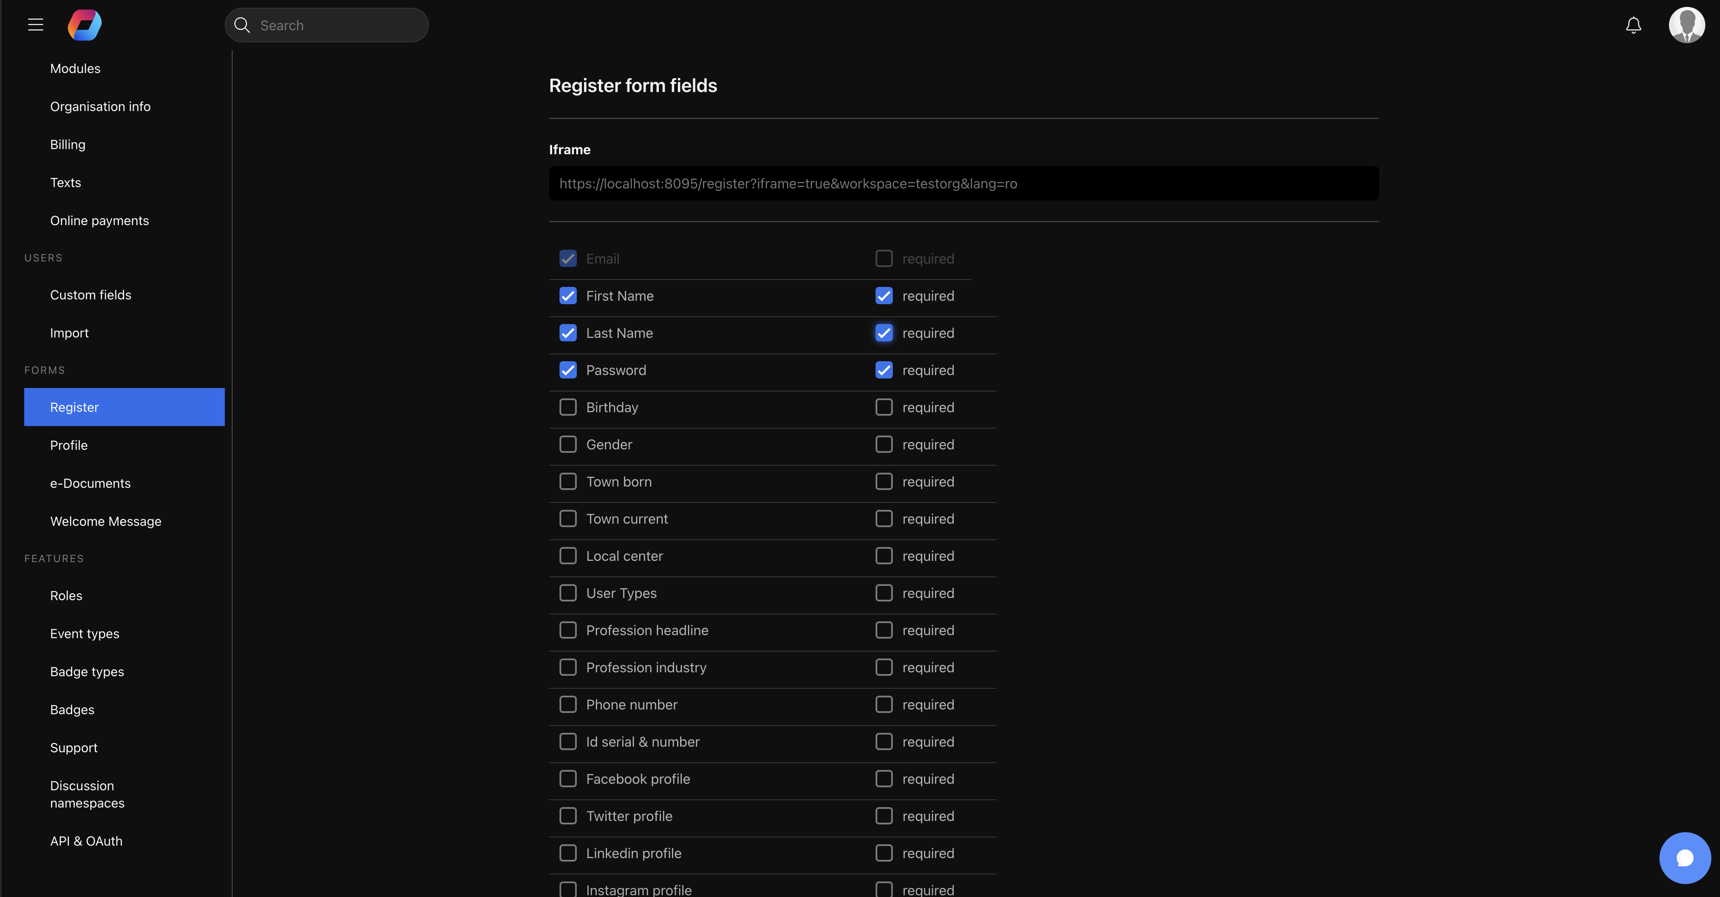Open the notifications bell
The image size is (1720, 897).
coord(1633,25)
